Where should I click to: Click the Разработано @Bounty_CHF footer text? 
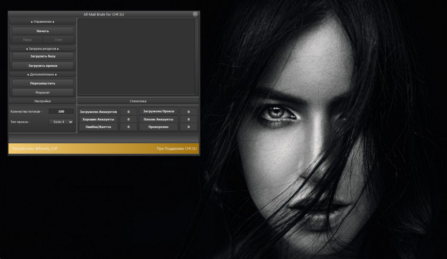(35, 149)
